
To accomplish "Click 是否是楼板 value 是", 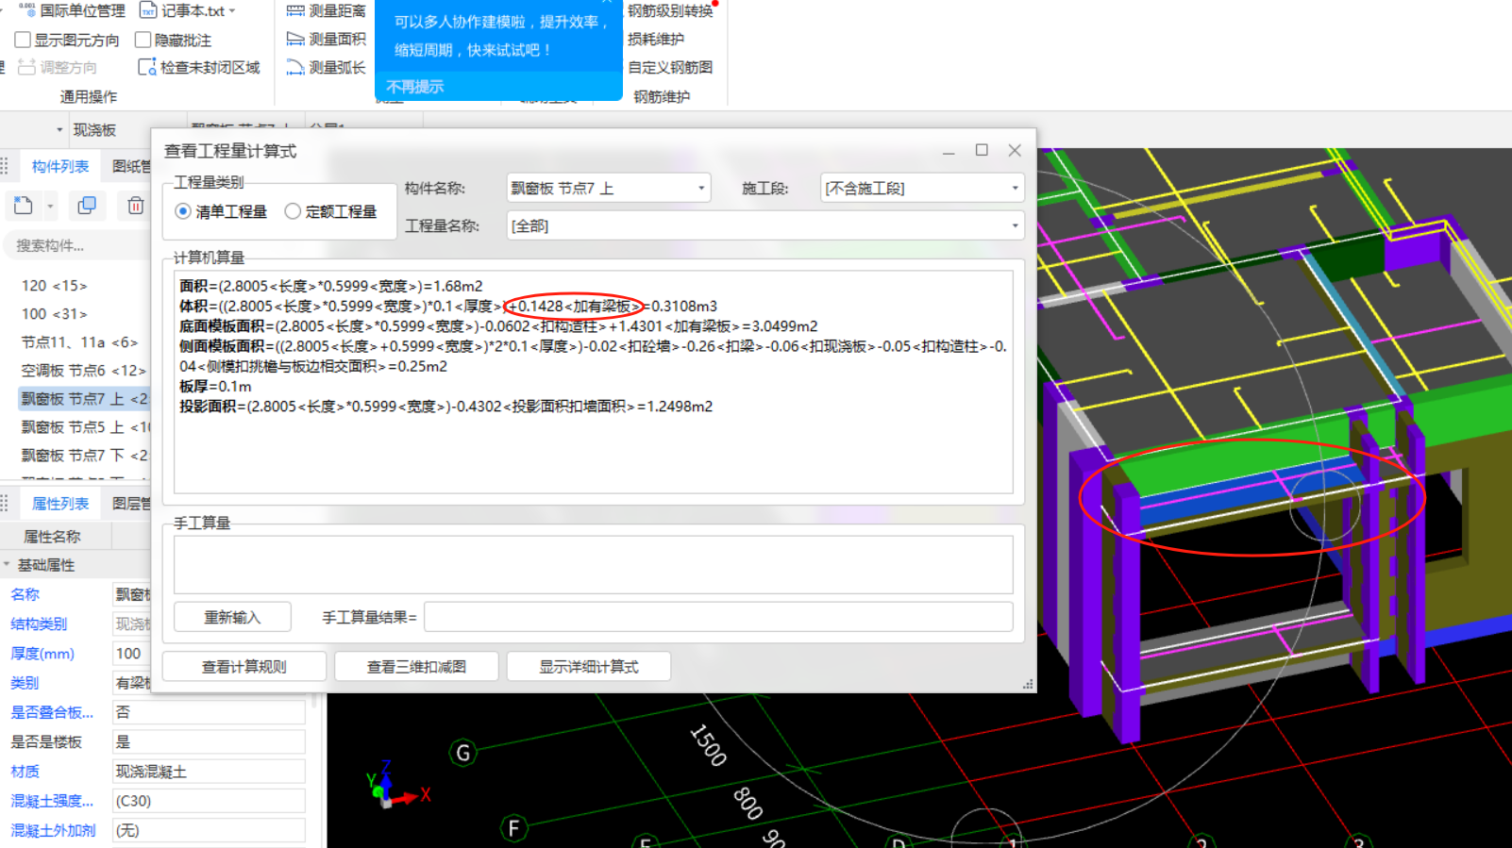I will [209, 741].
